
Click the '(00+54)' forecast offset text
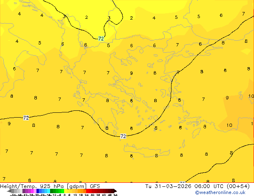pyautogui.click(x=238, y=186)
